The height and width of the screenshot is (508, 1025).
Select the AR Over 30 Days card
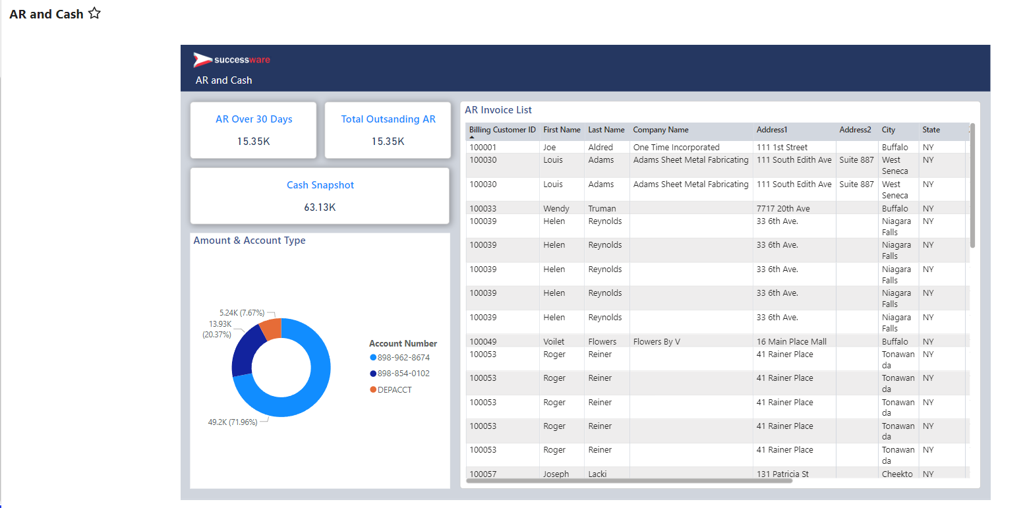254,130
